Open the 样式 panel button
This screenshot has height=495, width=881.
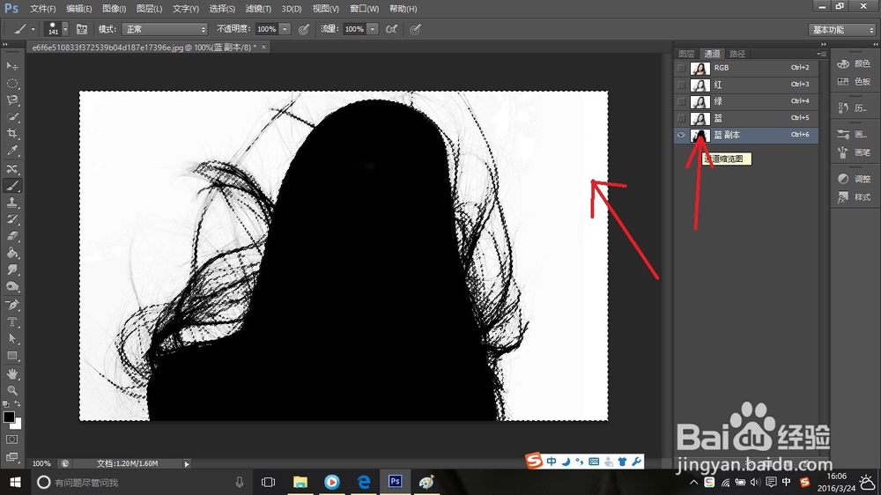(854, 197)
